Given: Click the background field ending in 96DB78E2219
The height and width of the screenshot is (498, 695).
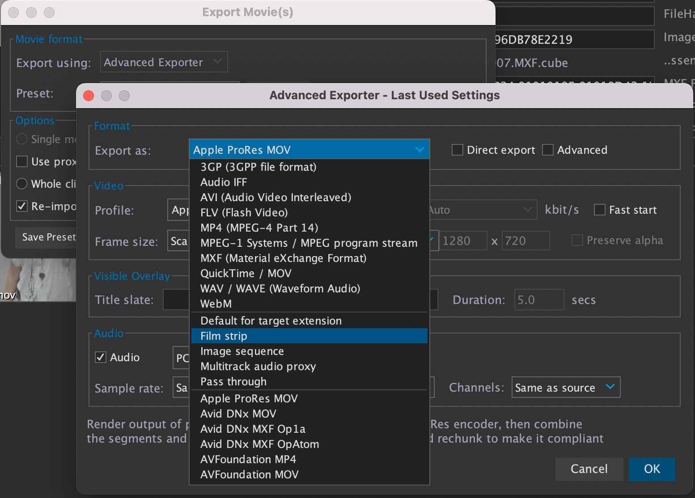Looking at the screenshot, I should point(575,39).
